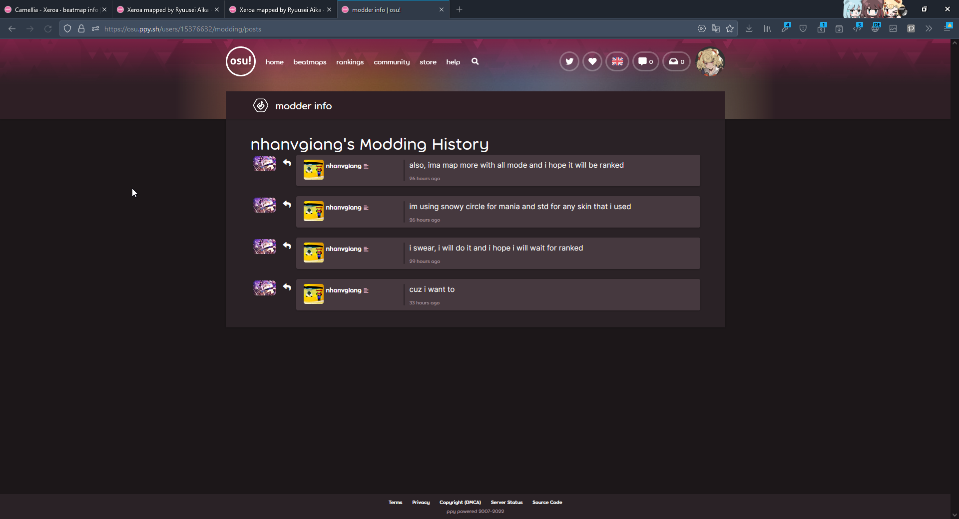
Task: Open the browser downloads icon
Action: tap(749, 29)
